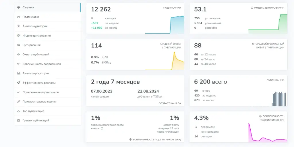The image size is (294, 147).
Task: Click the 114 average reach value
Action: click(x=96, y=46)
